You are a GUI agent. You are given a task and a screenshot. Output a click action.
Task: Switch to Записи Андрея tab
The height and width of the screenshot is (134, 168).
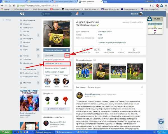point(94,87)
